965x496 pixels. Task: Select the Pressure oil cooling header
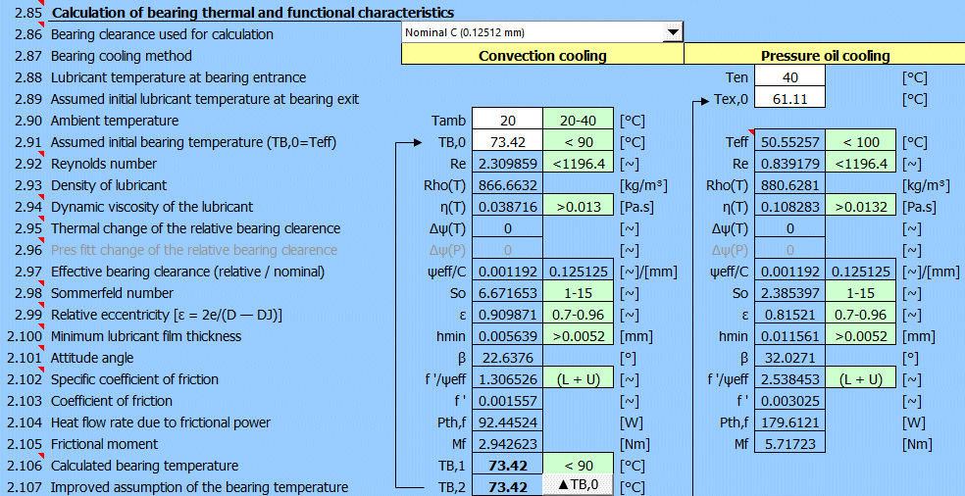pos(825,56)
